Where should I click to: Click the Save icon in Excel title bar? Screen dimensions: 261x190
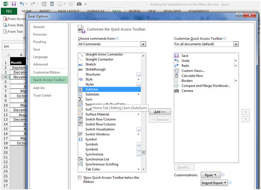(x=14, y=4)
